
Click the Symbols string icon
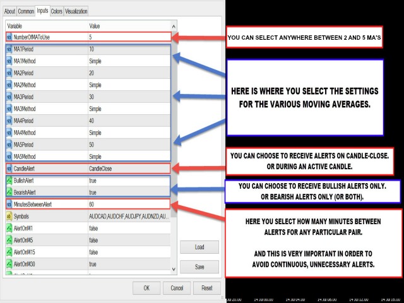[x=9, y=217]
